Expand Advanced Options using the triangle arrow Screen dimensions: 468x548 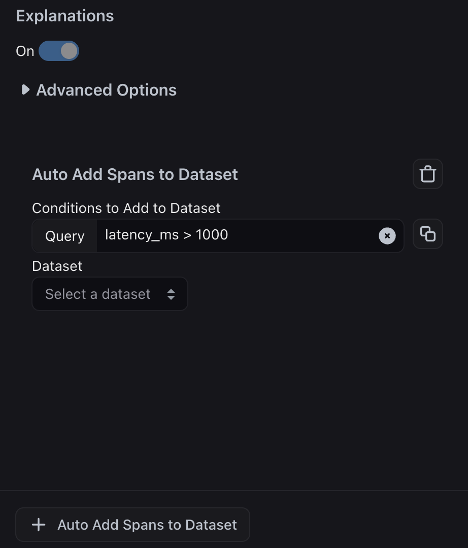25,90
